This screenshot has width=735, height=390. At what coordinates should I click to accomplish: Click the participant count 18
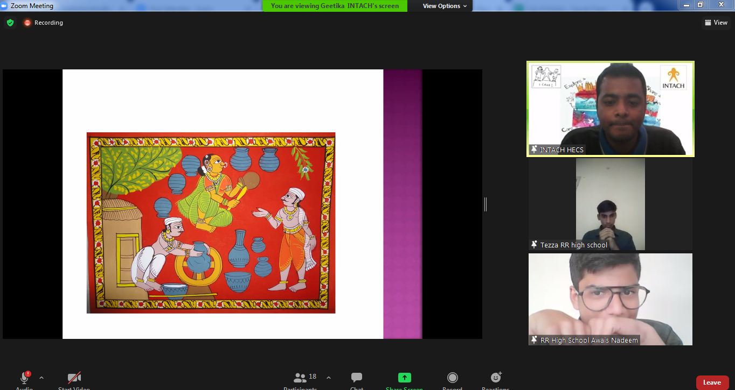coord(313,377)
